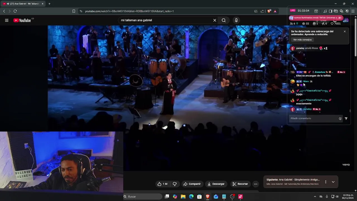Screen dimensions: 357x201
Task: Click the taskbar Buscar search box
Action: coord(143,197)
